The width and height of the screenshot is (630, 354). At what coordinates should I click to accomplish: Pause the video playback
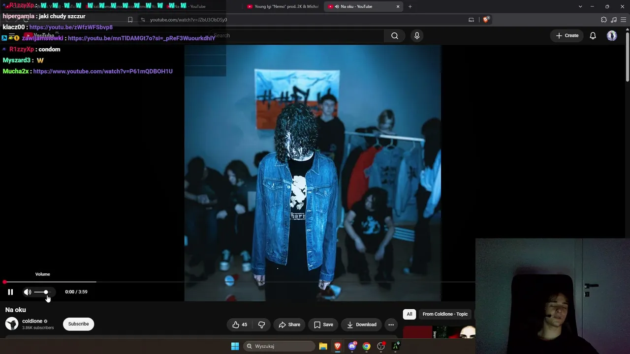pyautogui.click(x=10, y=292)
